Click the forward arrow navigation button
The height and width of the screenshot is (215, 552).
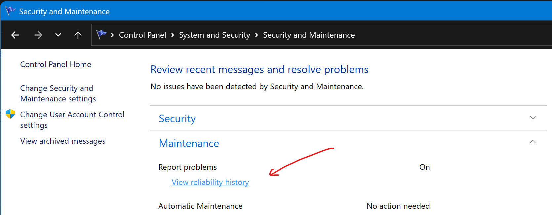point(38,35)
